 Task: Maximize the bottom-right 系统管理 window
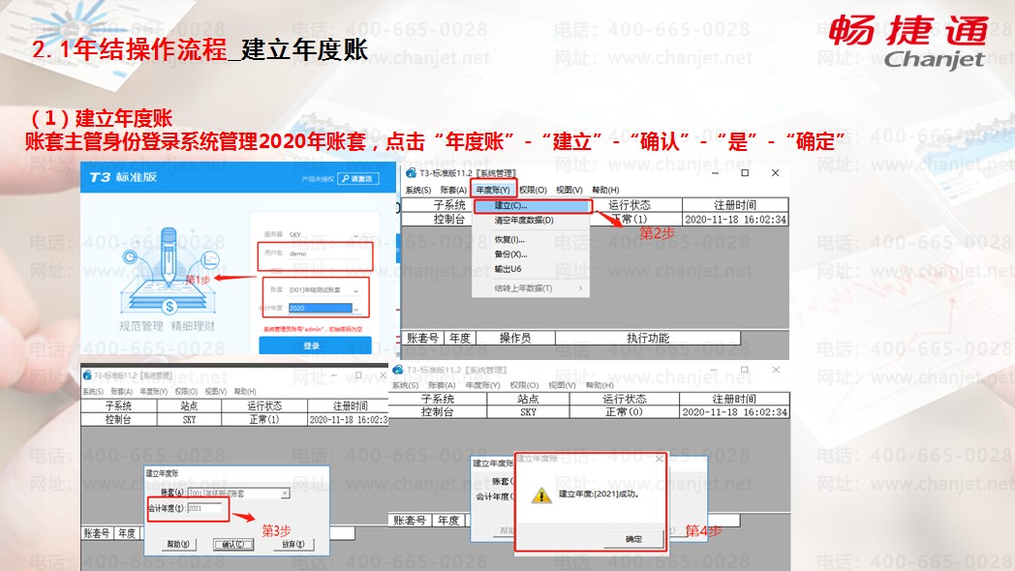click(x=745, y=370)
